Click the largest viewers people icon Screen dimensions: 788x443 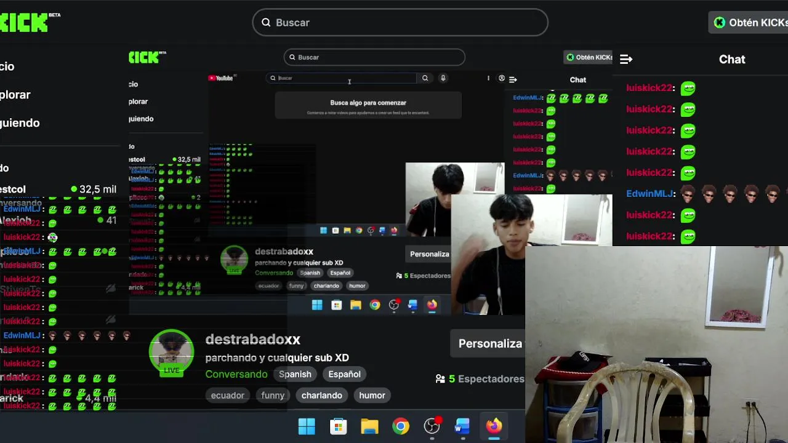(x=440, y=379)
